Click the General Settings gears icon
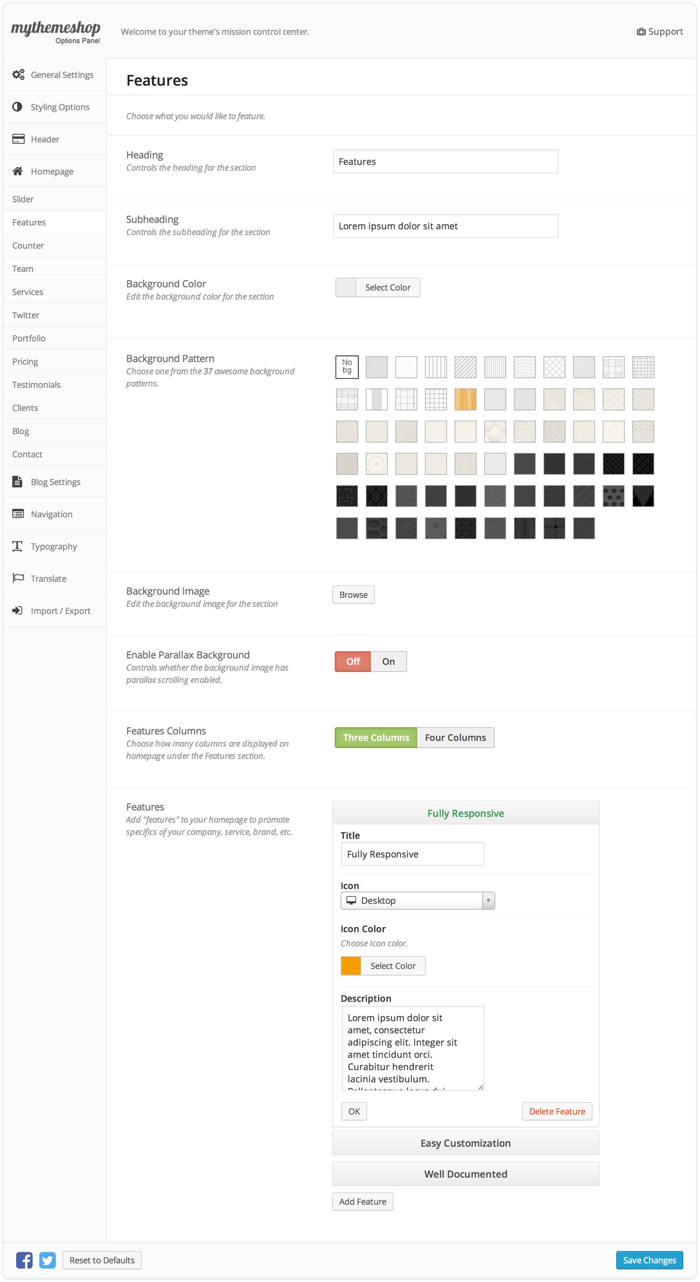The width and height of the screenshot is (700, 1282). pyautogui.click(x=18, y=75)
